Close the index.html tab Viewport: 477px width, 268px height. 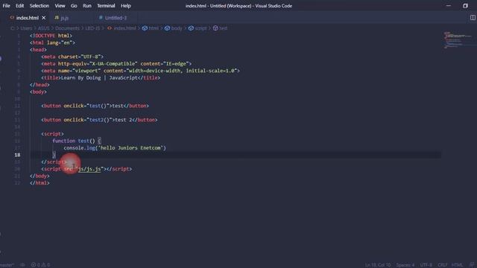click(x=44, y=18)
